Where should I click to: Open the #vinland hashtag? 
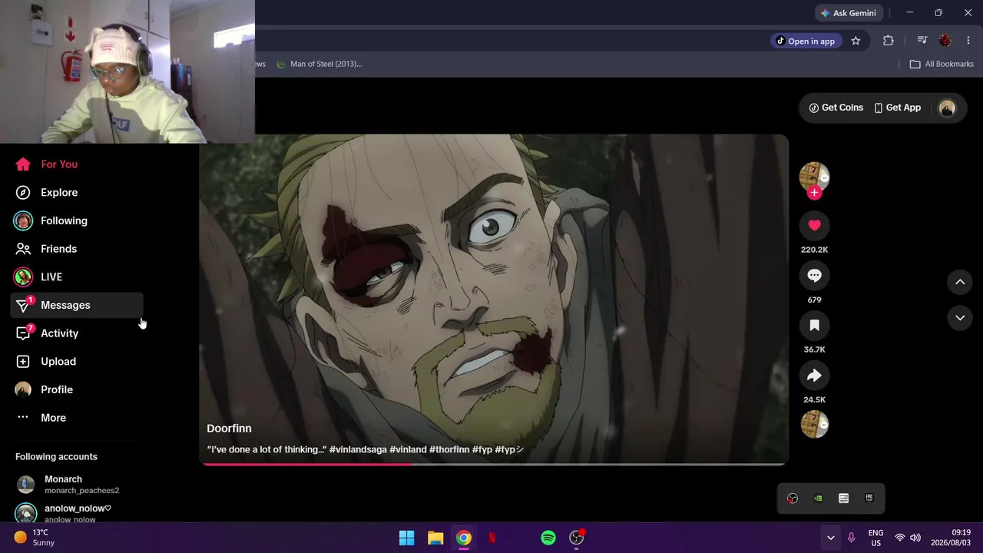pyautogui.click(x=408, y=450)
